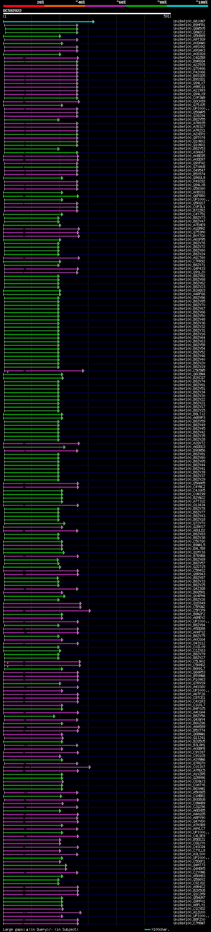Click the orange ~40% identity legend segment
Viewport: 211px width, 932px height.
click(65, 6)
